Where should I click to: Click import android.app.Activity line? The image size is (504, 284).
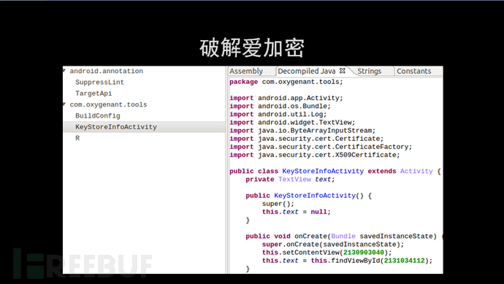[x=286, y=98]
